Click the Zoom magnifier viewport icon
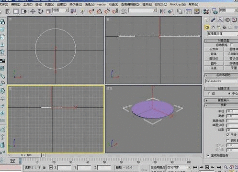Screen dimensions: 238x172 click(x=226, y=167)
